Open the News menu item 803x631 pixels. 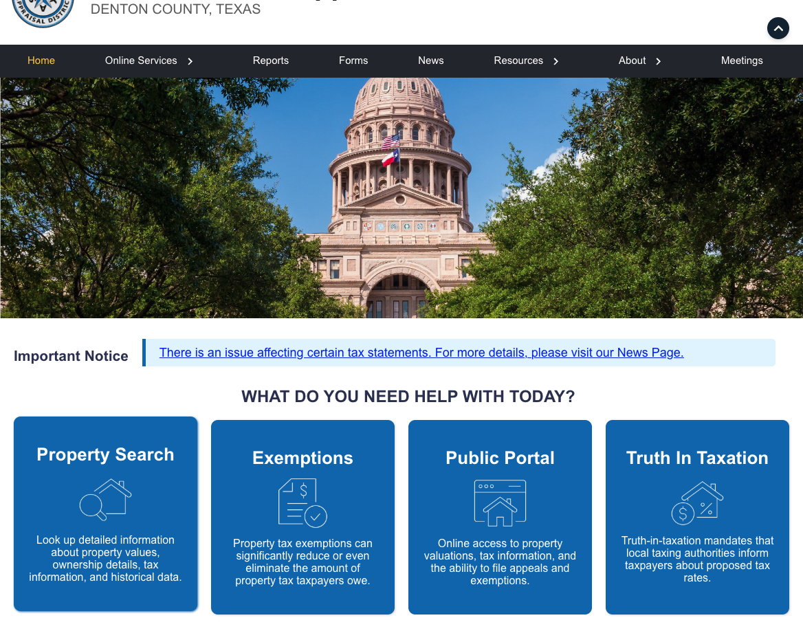[430, 60]
